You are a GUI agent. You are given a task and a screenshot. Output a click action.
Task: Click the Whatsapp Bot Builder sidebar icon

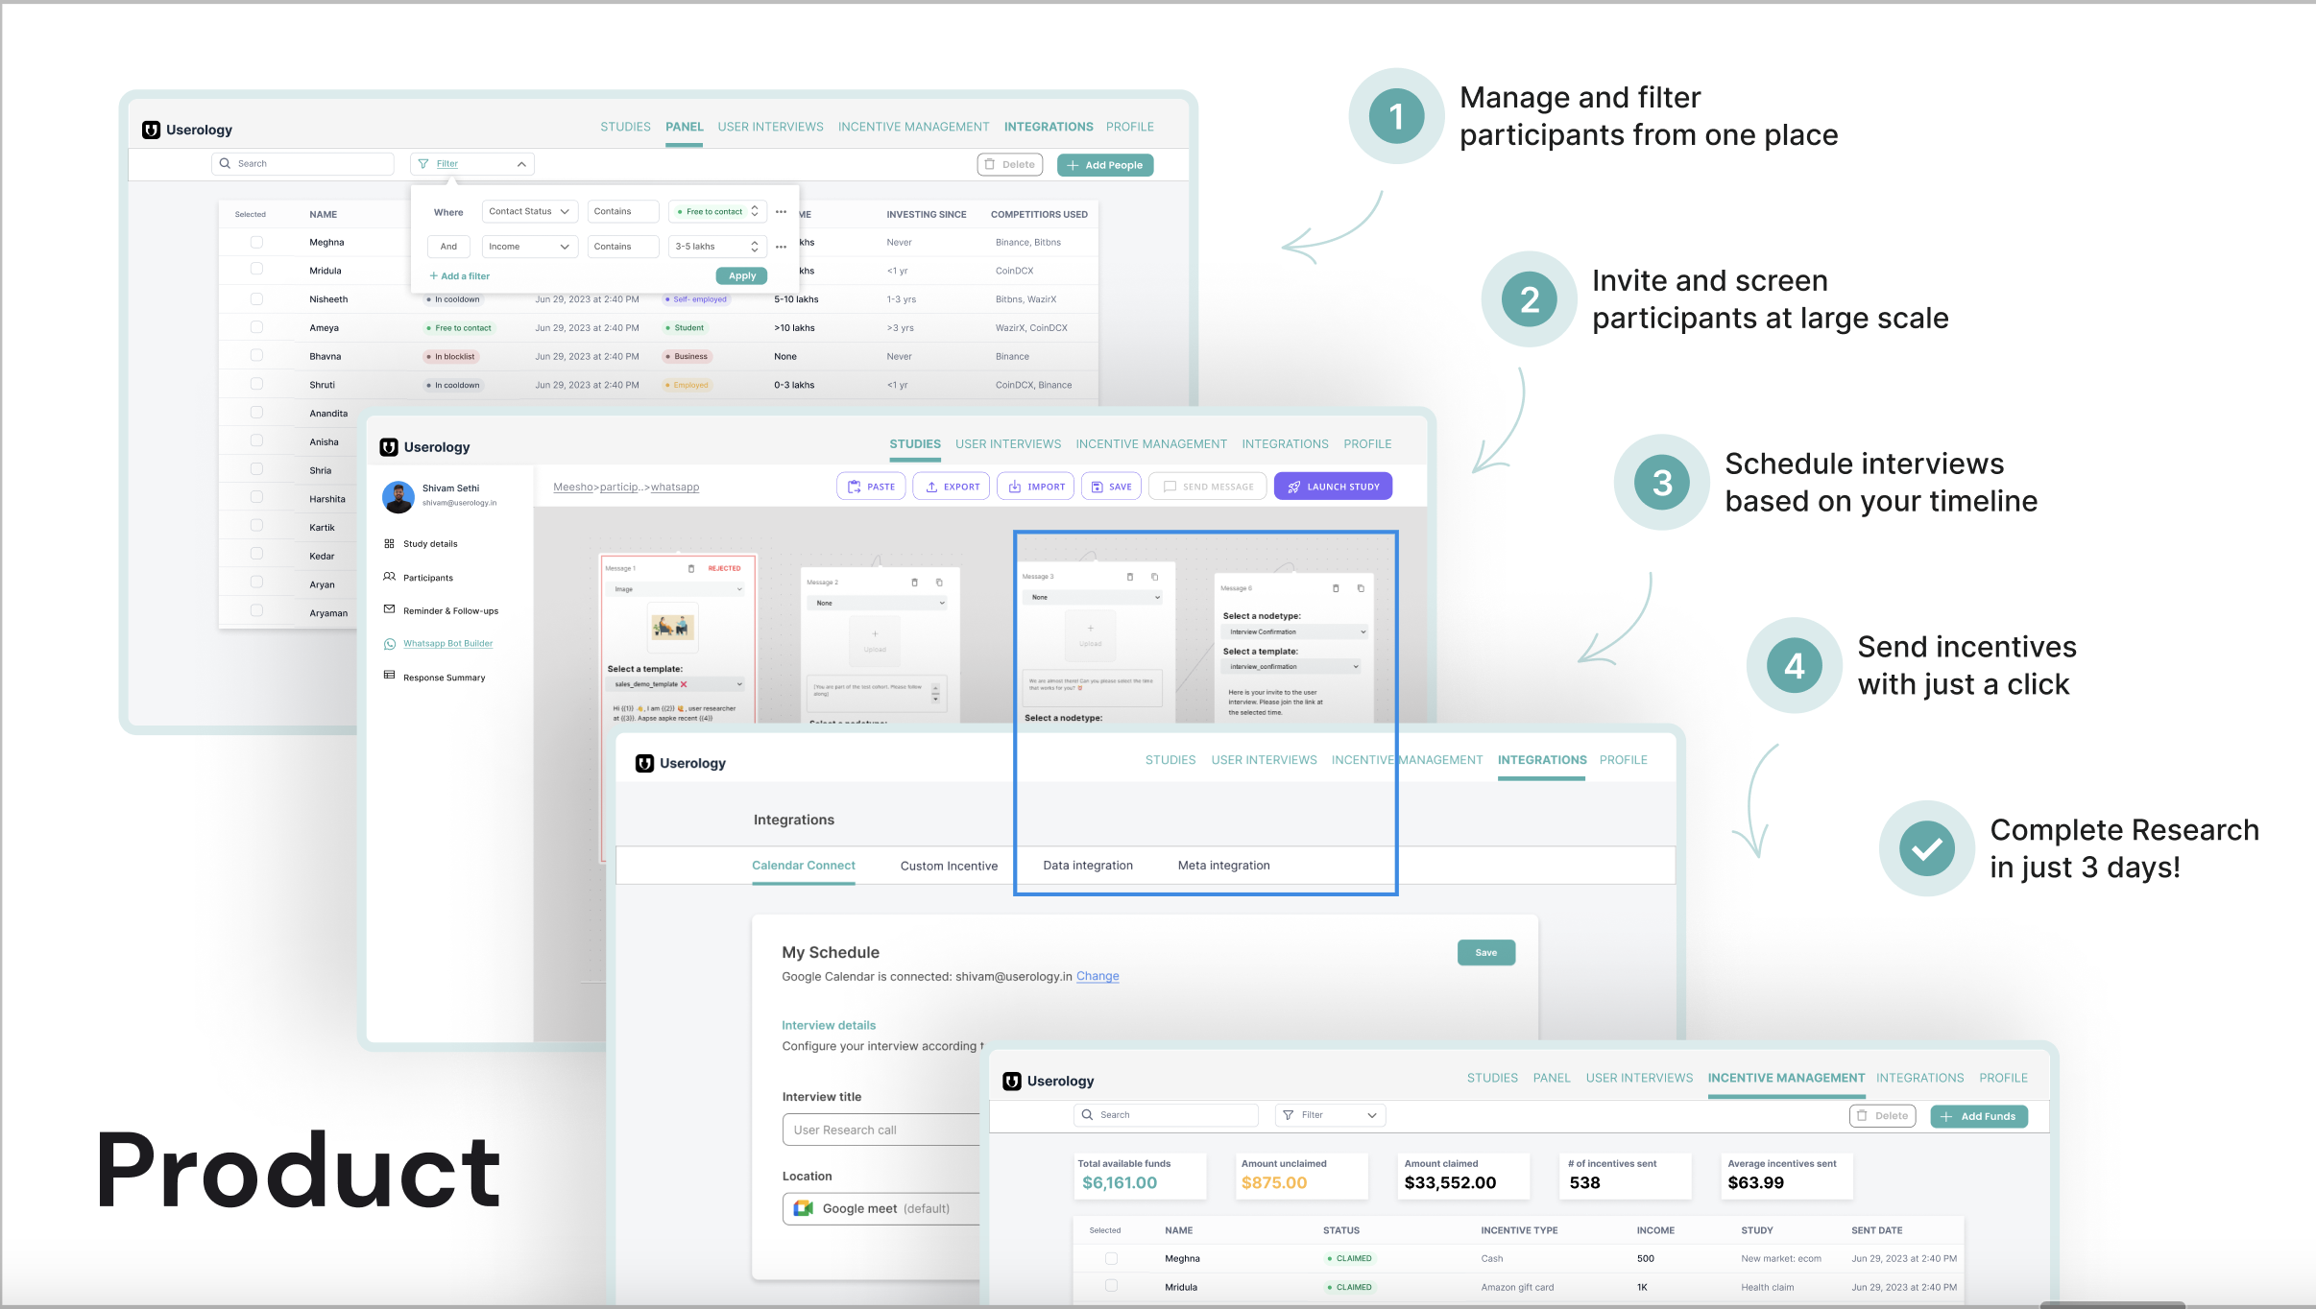tap(389, 644)
